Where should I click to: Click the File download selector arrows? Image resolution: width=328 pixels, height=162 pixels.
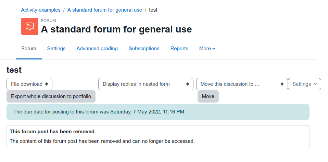[47, 84]
